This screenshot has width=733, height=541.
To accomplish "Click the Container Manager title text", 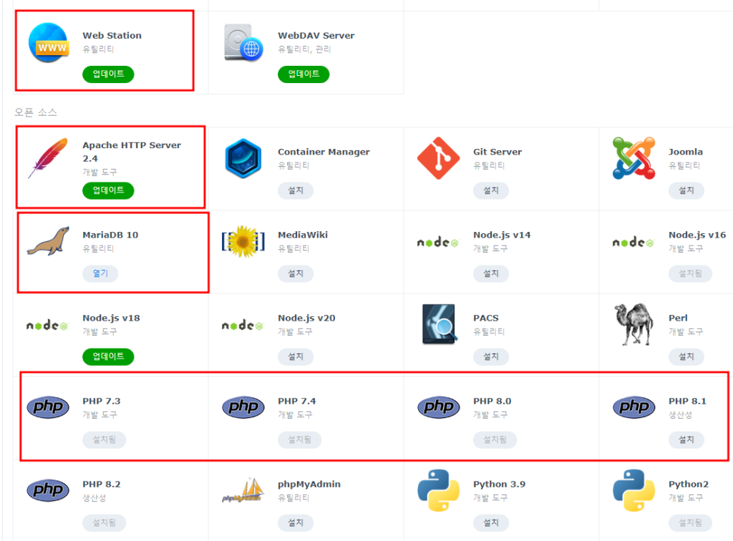I will pyautogui.click(x=324, y=152).
